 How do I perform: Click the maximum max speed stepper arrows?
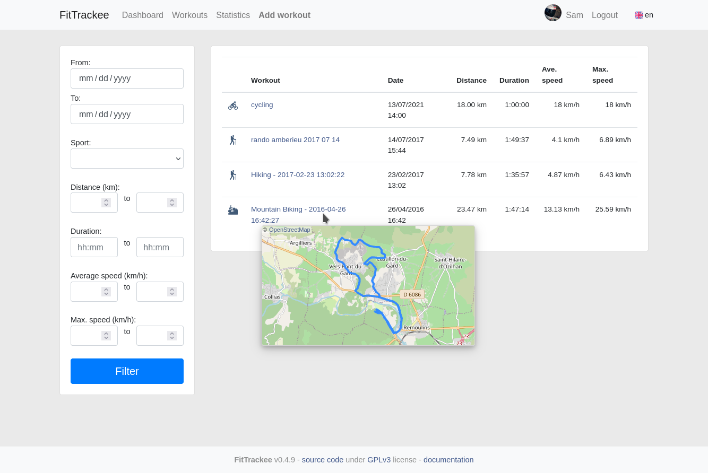172,336
